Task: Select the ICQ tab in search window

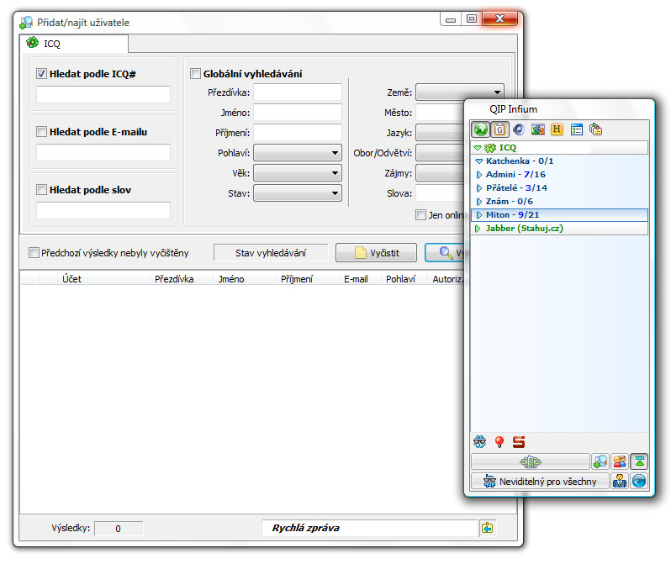Action: [74, 43]
